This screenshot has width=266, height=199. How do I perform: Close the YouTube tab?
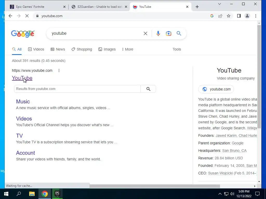[x=187, y=7]
